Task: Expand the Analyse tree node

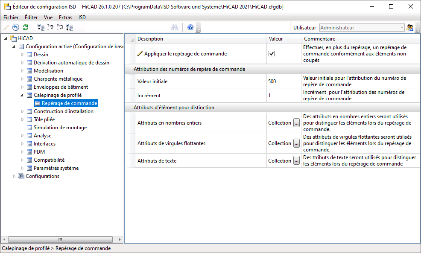Action: click(22, 136)
